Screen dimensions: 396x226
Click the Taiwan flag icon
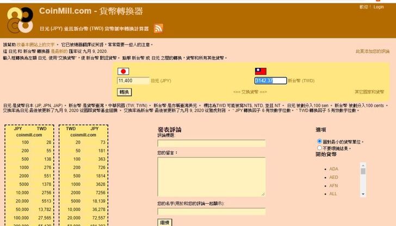261,72
